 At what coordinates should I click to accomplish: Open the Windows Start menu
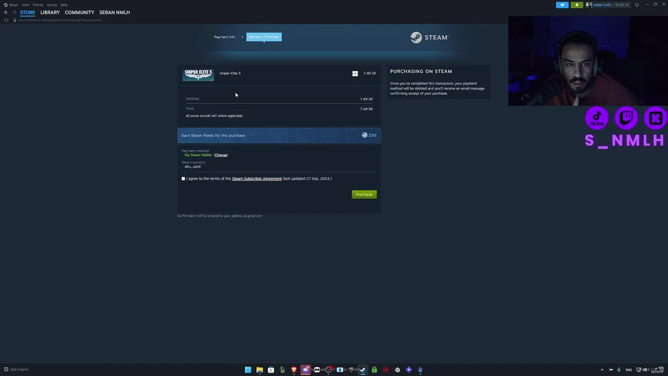[248, 370]
